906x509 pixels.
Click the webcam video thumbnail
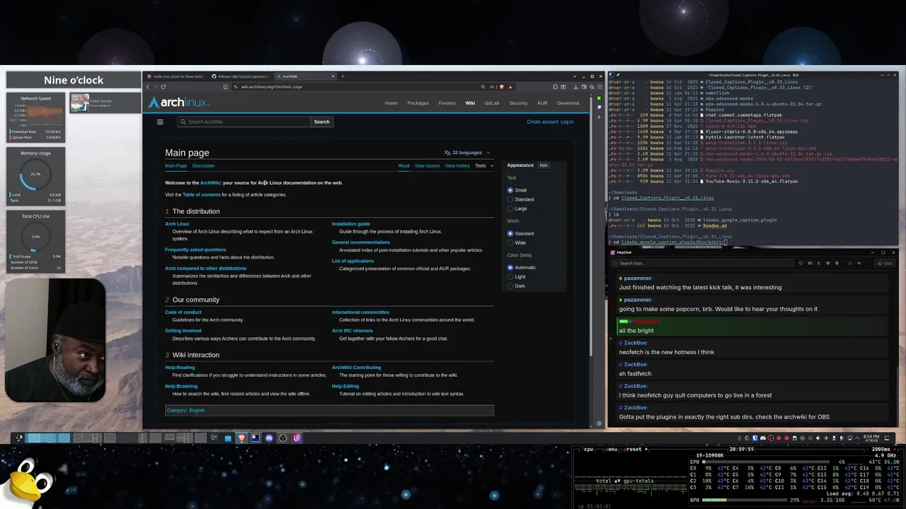pos(55,339)
